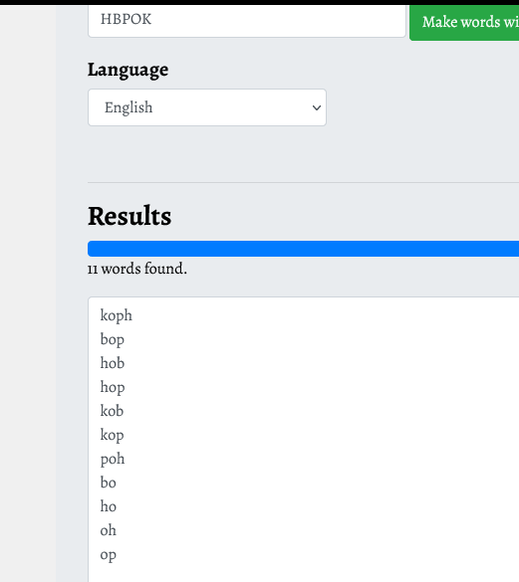
Task: Click the green Make words button
Action: 464,22
